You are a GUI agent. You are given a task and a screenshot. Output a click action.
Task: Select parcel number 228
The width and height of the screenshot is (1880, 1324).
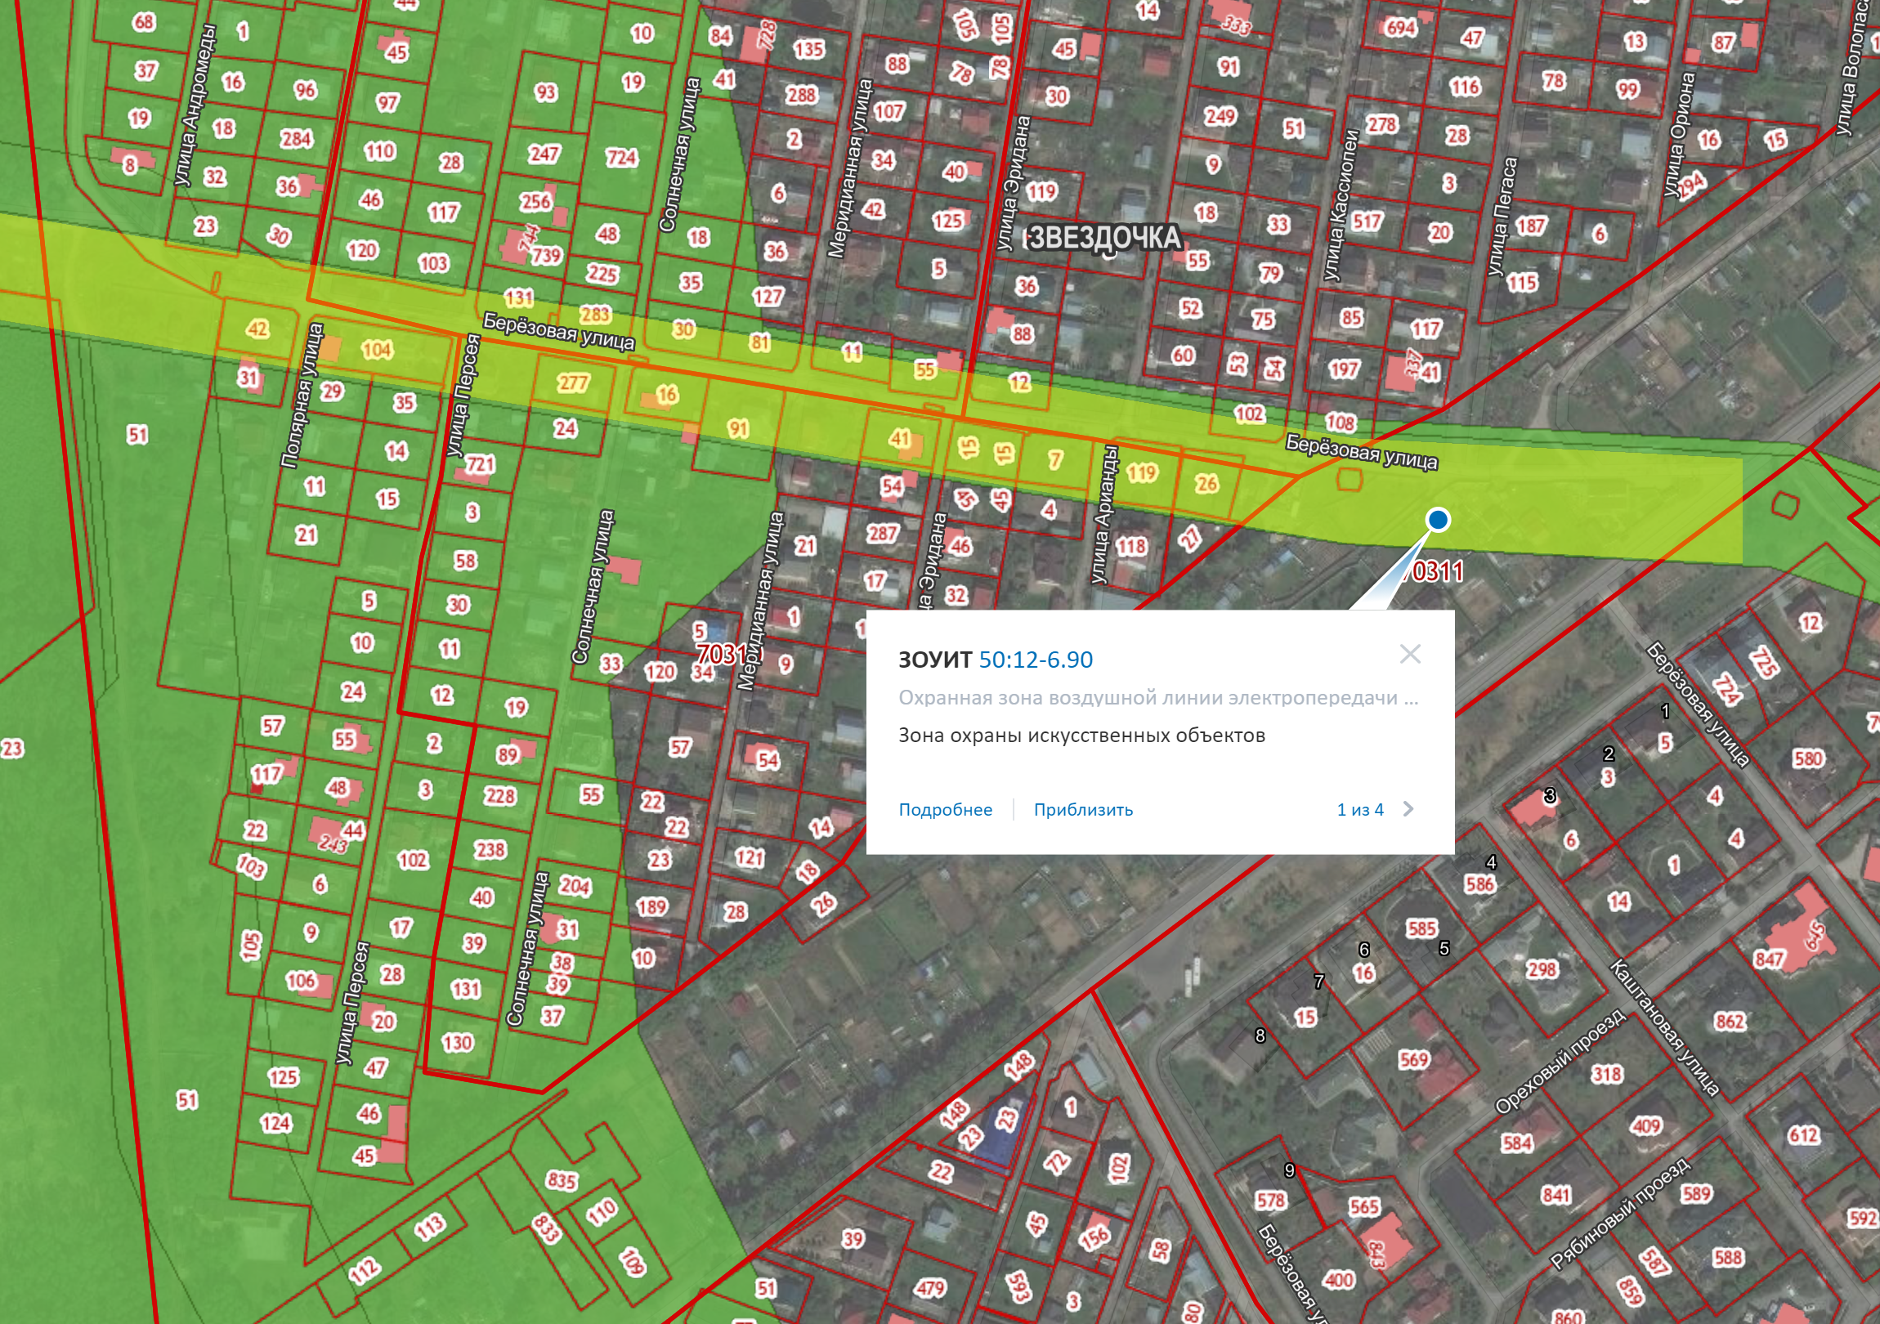[499, 796]
